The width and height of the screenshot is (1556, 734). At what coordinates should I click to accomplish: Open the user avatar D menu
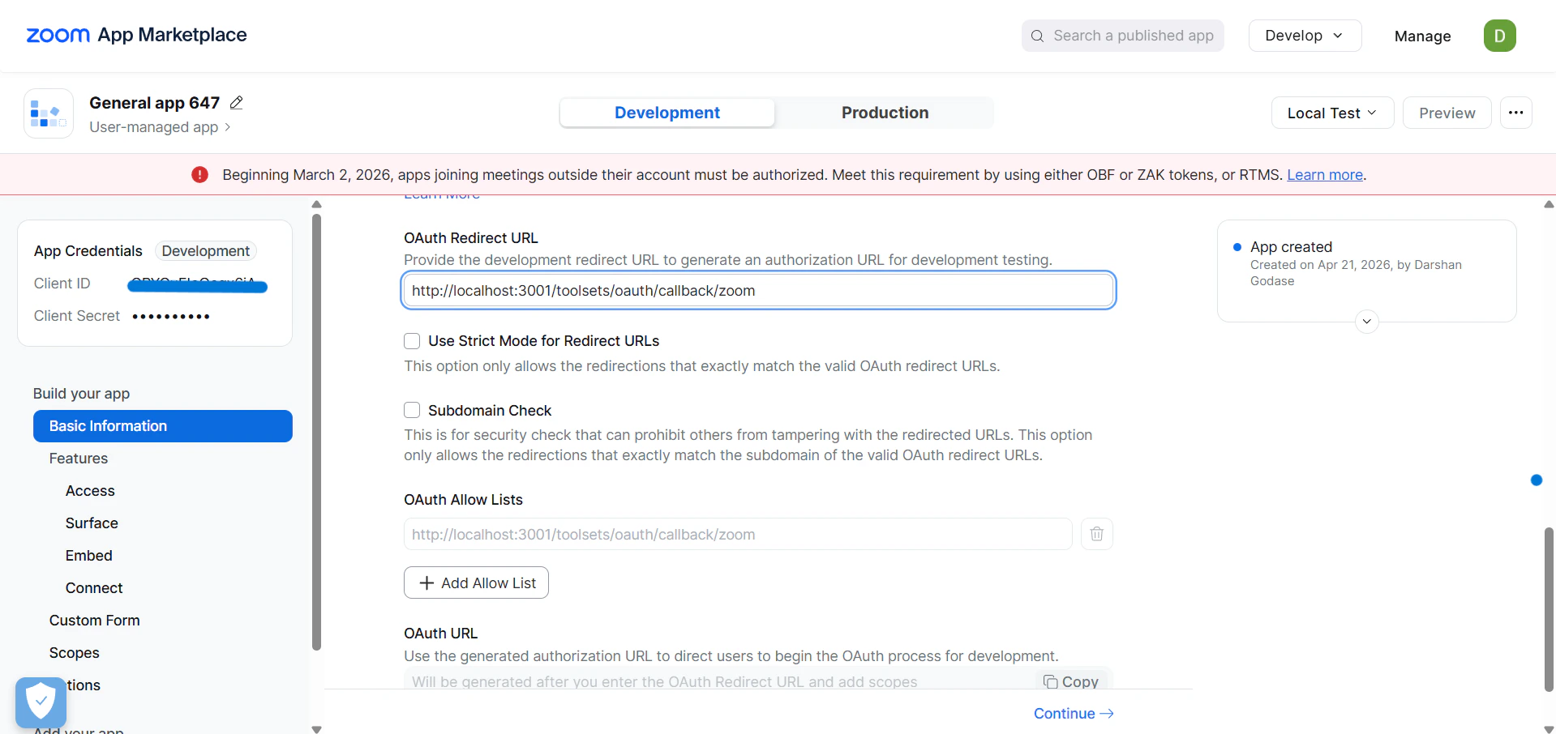click(1499, 36)
